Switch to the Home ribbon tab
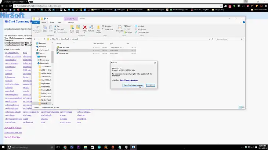The width and height of the screenshot is (268, 150). pos(44,22)
